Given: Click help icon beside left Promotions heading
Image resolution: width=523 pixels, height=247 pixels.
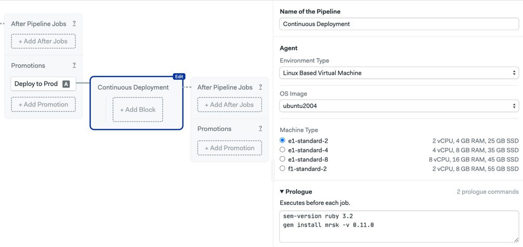Looking at the screenshot, I should click(74, 65).
